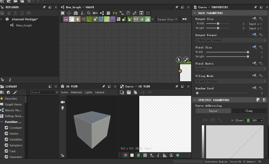The height and width of the screenshot is (164, 269).
Task: Select the Constant function category
Action: (x=16, y=128)
